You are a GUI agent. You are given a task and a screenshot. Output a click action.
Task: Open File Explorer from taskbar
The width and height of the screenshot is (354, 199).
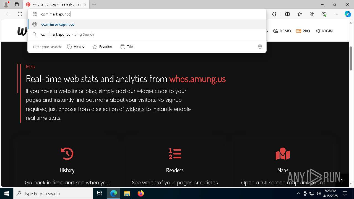127,193
